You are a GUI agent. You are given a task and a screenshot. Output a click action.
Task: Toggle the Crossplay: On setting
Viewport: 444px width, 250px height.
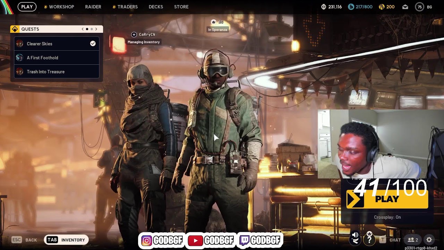pyautogui.click(x=387, y=217)
